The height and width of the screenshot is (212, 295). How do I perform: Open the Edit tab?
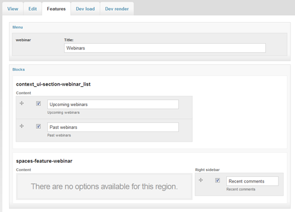32,9
